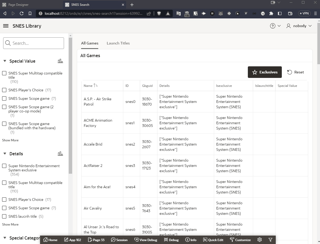Click the Exclusives button
The image size is (320, 244).
coord(265,72)
